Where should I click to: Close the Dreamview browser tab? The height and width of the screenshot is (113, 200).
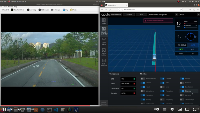(x=126, y=5)
